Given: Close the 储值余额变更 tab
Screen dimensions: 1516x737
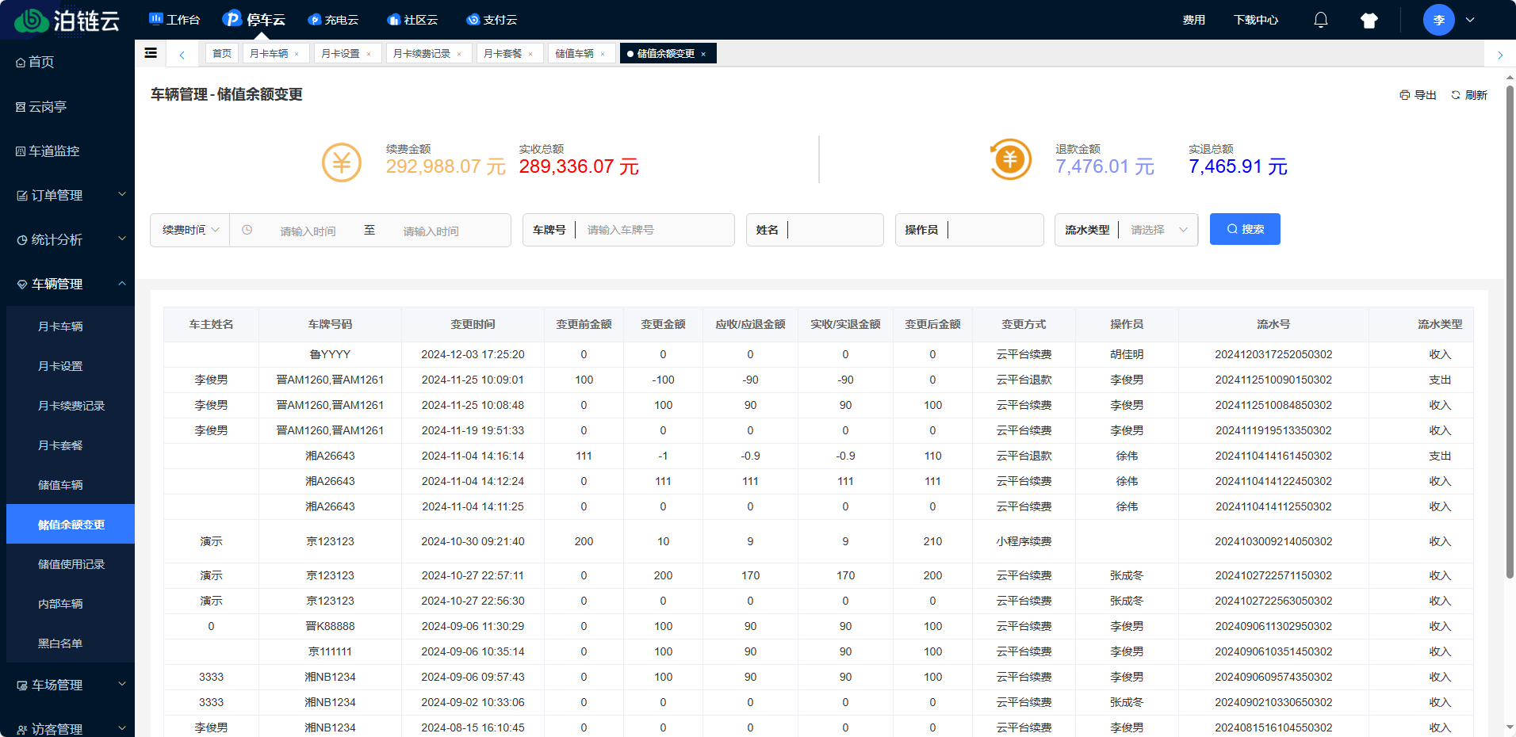Looking at the screenshot, I should (x=703, y=54).
